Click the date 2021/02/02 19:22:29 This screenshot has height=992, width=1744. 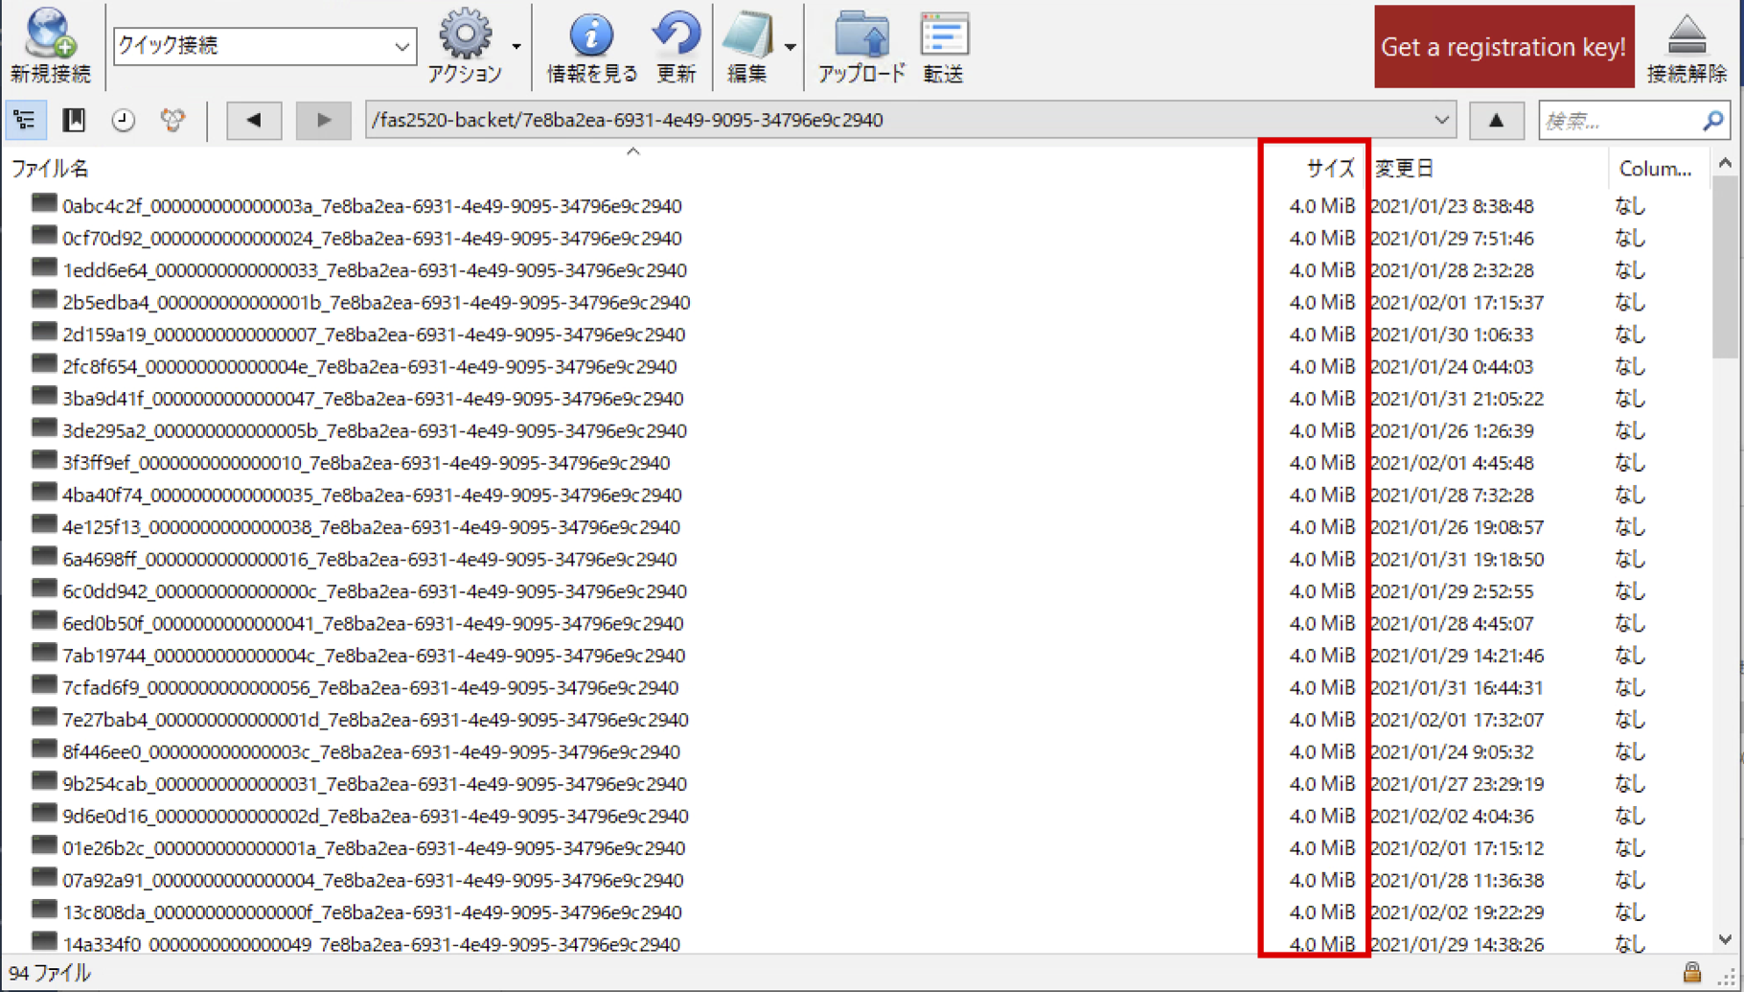pyautogui.click(x=1457, y=912)
